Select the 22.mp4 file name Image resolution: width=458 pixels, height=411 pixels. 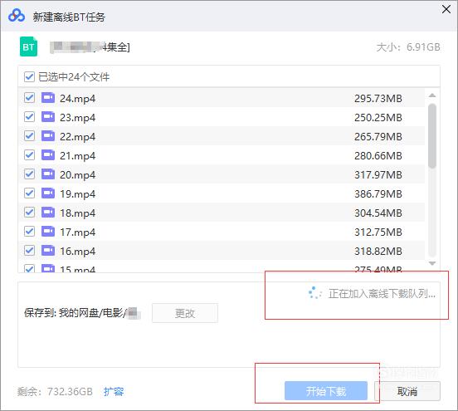coord(78,136)
